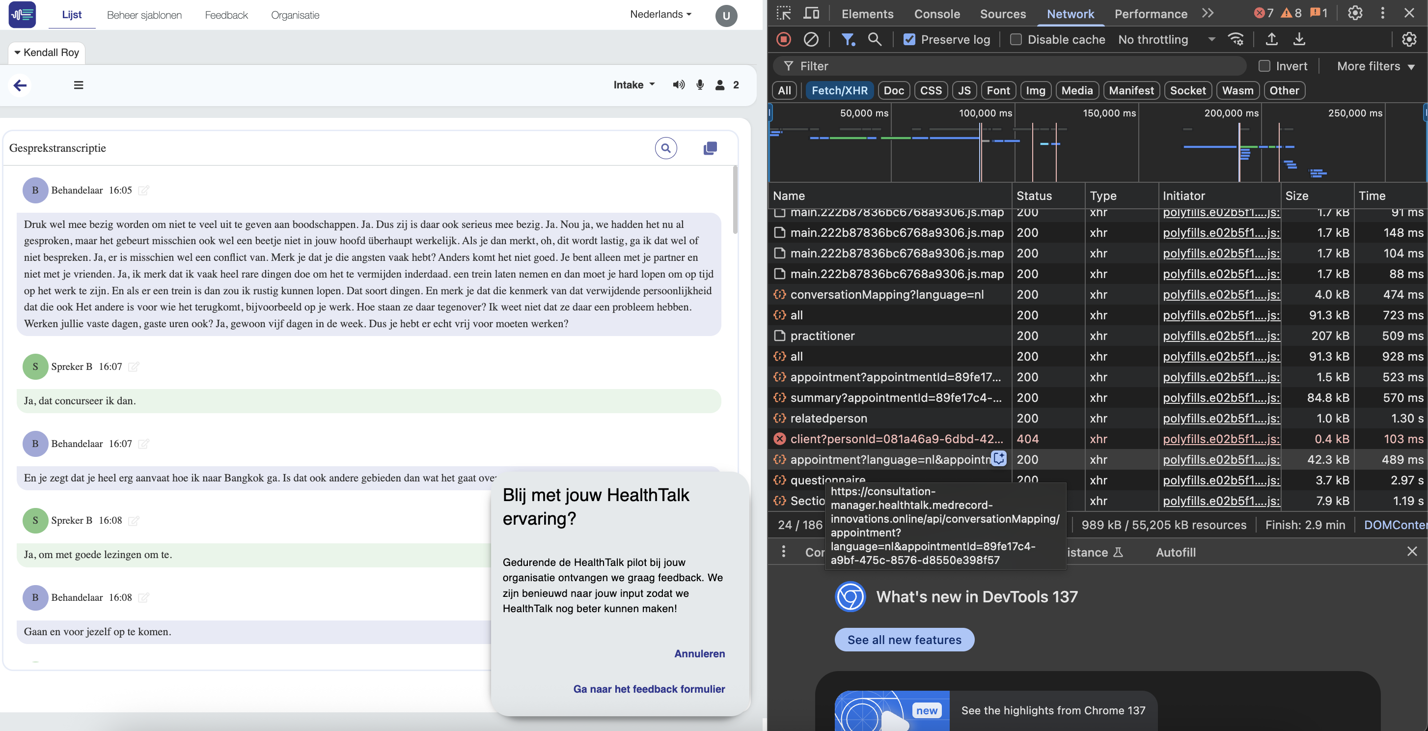The height and width of the screenshot is (731, 1428).
Task: Click the speaker volume icon
Action: click(678, 85)
